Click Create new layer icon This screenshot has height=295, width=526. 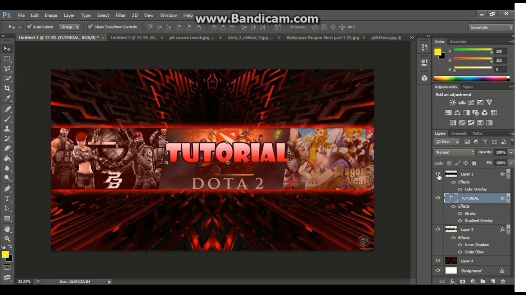pos(493,281)
